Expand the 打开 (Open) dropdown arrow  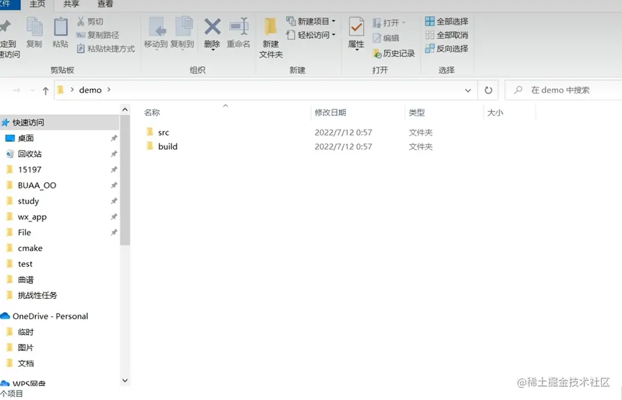[404, 22]
